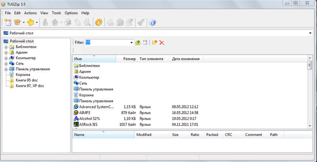Viewport: 317px width, 162px height.
Task: Expand Сеть node in folder tree
Action: pos(6,64)
